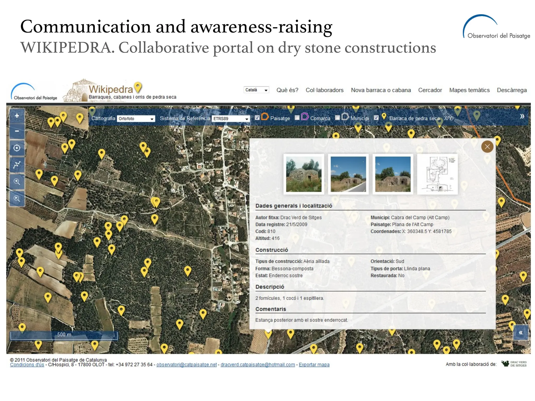Image resolution: width=535 pixels, height=401 pixels.
Task: Click the yellow pin icon for Barraca layer
Action: (x=384, y=116)
